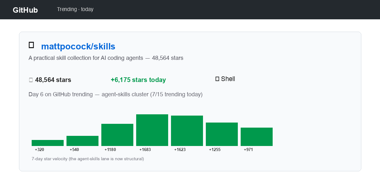Click the bar labeled +971
Viewport: 380px width, 190px height.
click(256, 137)
